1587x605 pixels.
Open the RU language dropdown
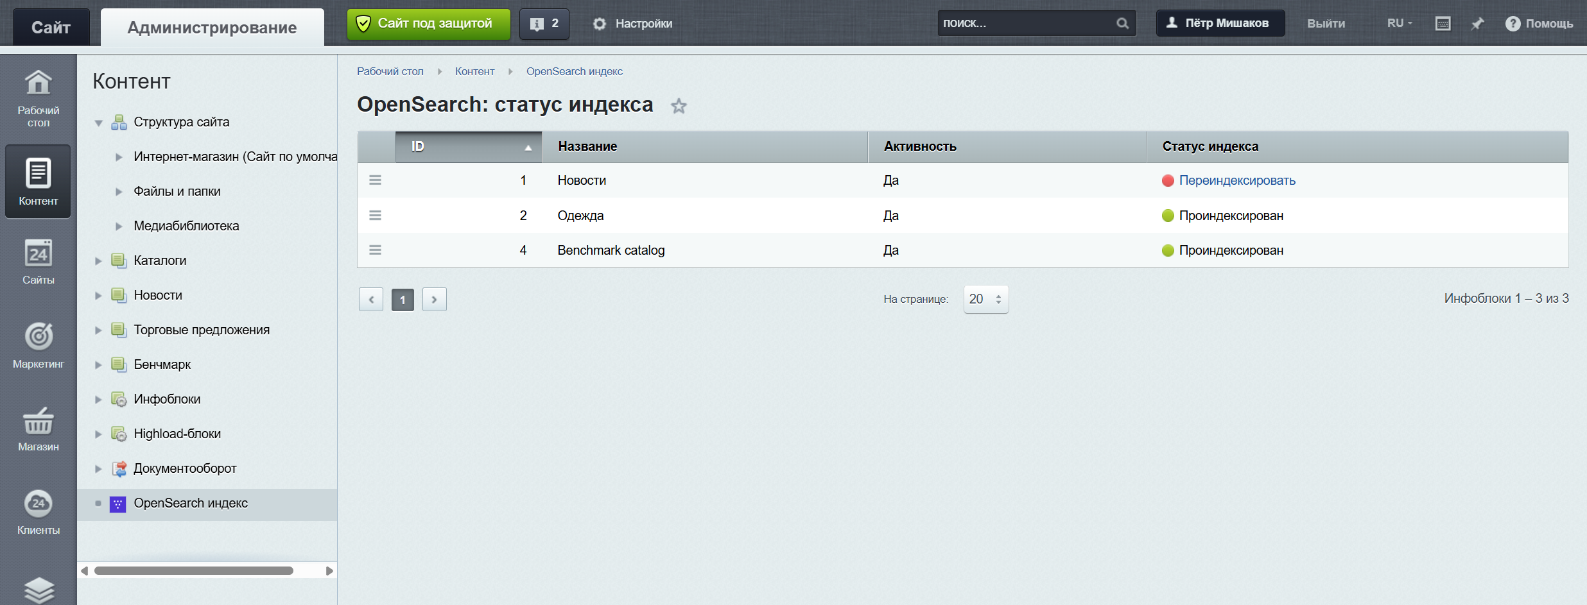coord(1400,23)
